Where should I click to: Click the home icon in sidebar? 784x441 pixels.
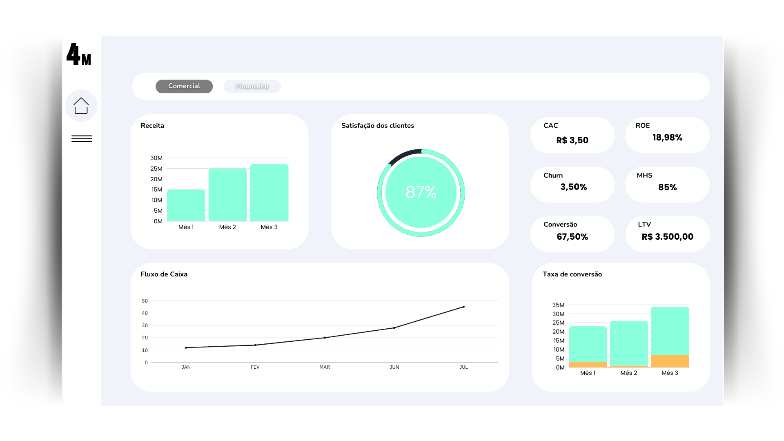(81, 106)
